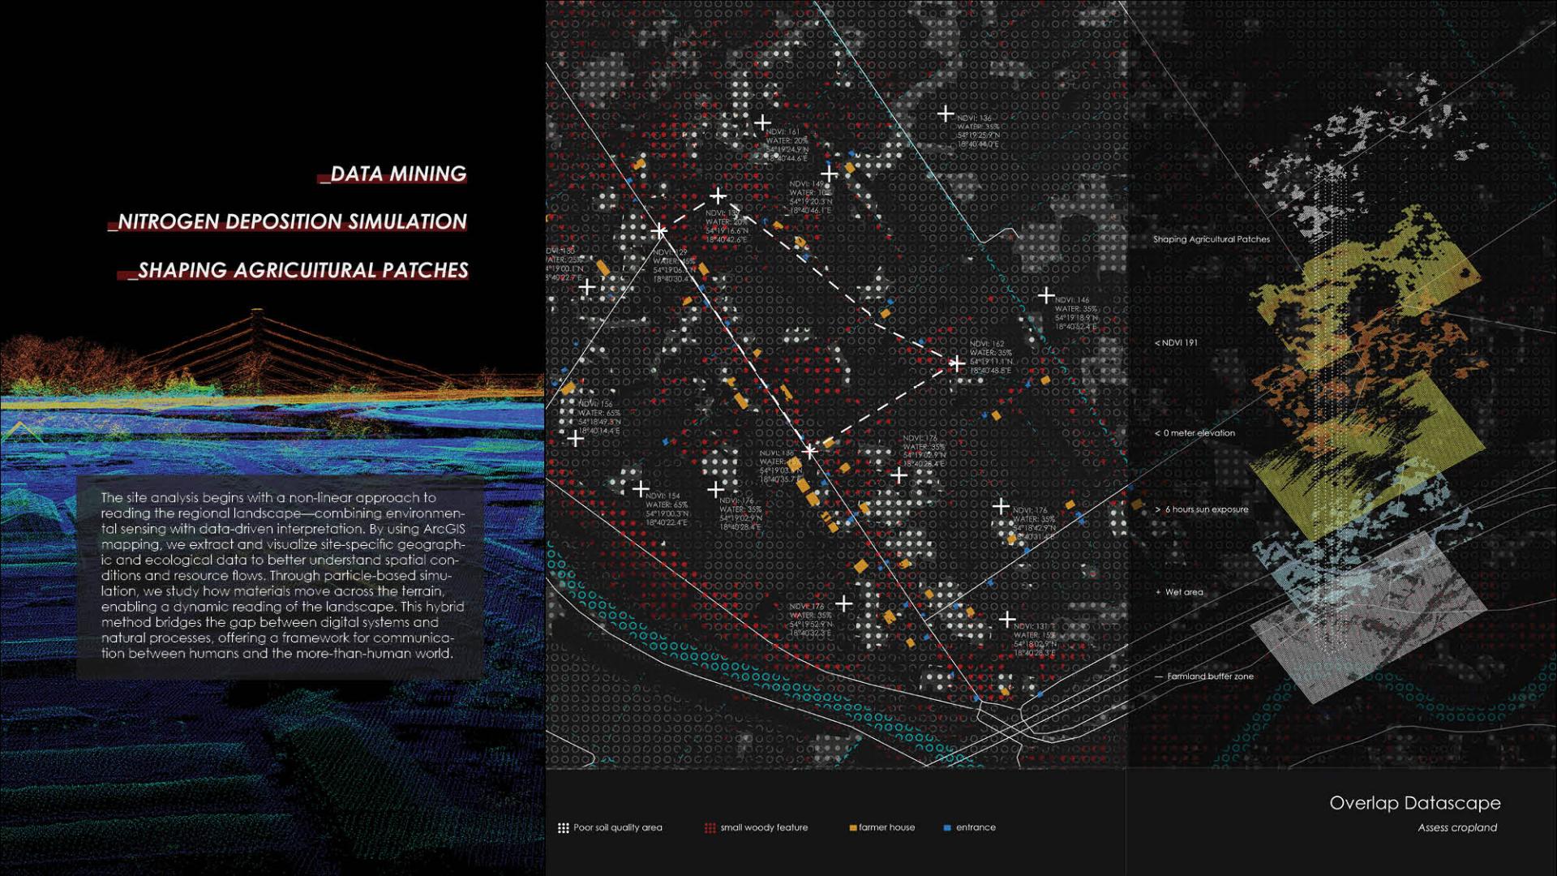The height and width of the screenshot is (876, 1557).
Task: Click the '+ Wet area' layer label
Action: click(x=1179, y=592)
